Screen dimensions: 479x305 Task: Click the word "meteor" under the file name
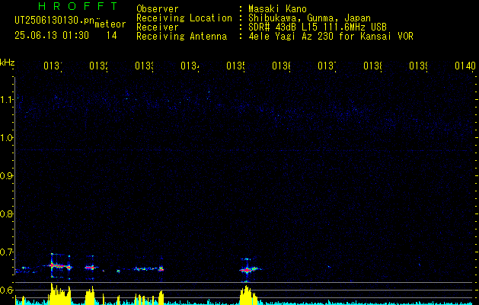tap(110, 24)
